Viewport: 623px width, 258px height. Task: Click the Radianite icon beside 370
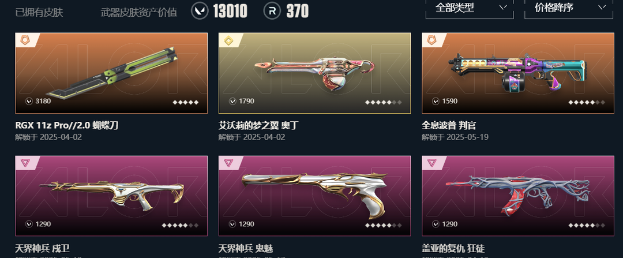[272, 11]
